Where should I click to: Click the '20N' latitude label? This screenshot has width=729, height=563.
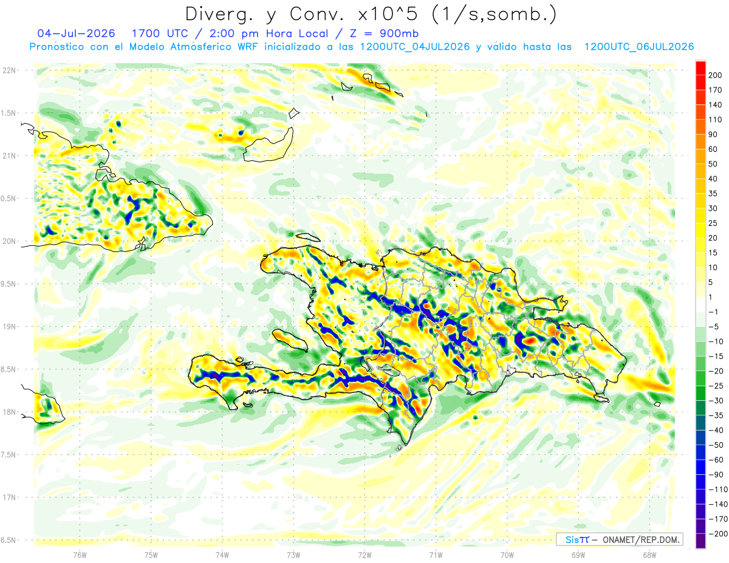click(9, 241)
